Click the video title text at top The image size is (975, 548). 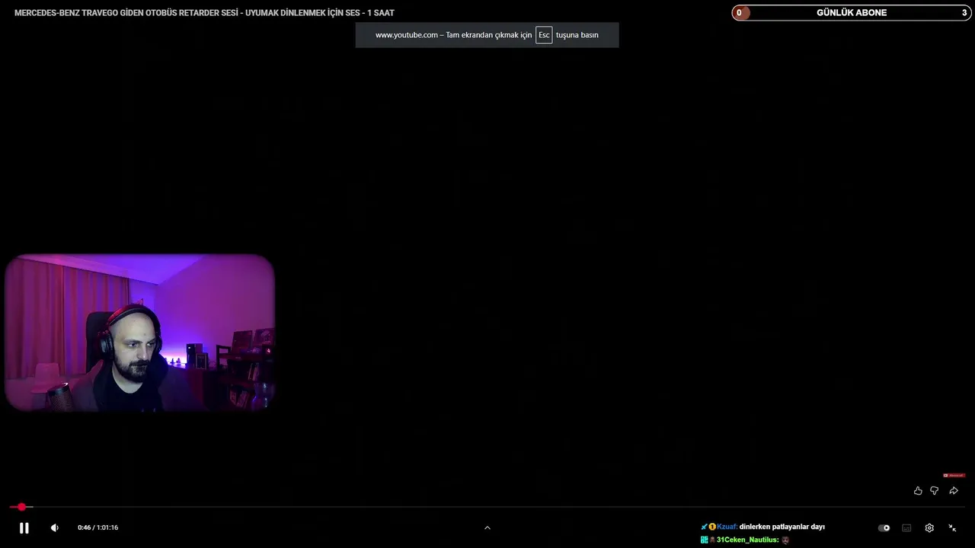pos(204,13)
